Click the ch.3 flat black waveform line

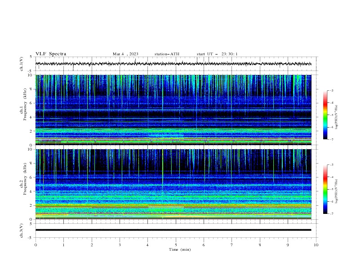coord(173,230)
